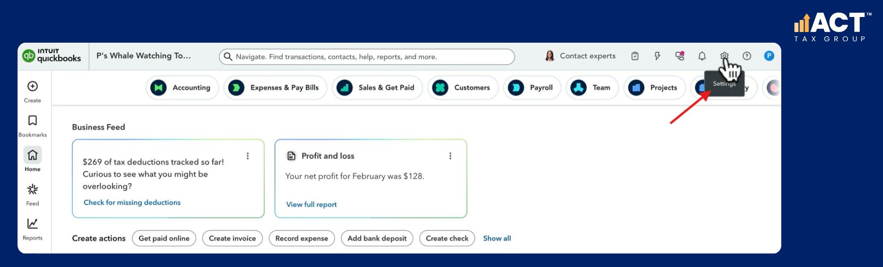Click the Navigate search input field
This screenshot has height=267, width=883.
pyautogui.click(x=367, y=57)
